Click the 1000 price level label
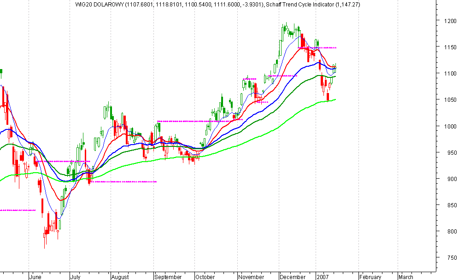 450,126
